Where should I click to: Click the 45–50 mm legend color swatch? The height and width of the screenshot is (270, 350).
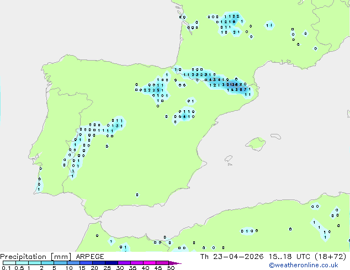[162, 263]
